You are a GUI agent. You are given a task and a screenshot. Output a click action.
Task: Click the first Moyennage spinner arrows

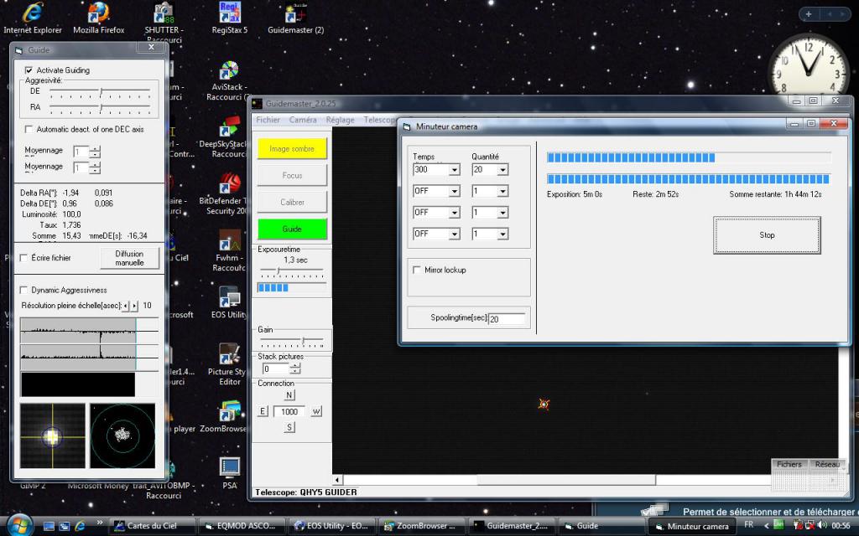click(95, 152)
